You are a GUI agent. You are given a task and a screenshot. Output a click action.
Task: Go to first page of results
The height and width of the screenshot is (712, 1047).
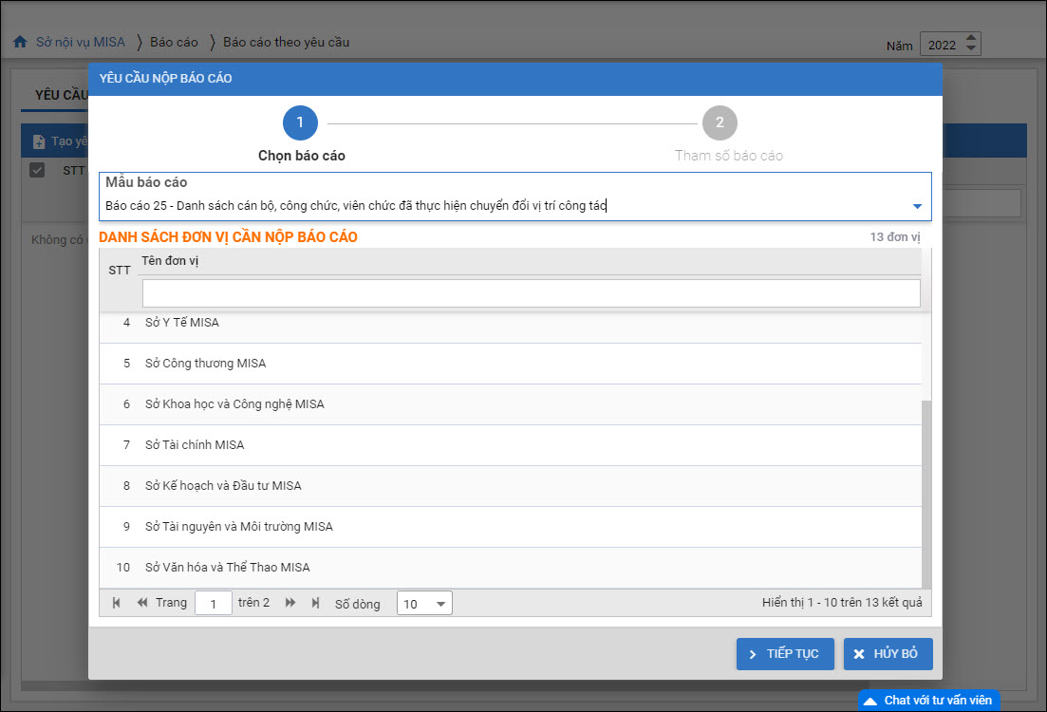pyautogui.click(x=117, y=603)
